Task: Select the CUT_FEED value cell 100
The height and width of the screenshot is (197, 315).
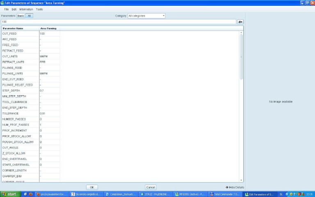Action: pyautogui.click(x=49, y=34)
